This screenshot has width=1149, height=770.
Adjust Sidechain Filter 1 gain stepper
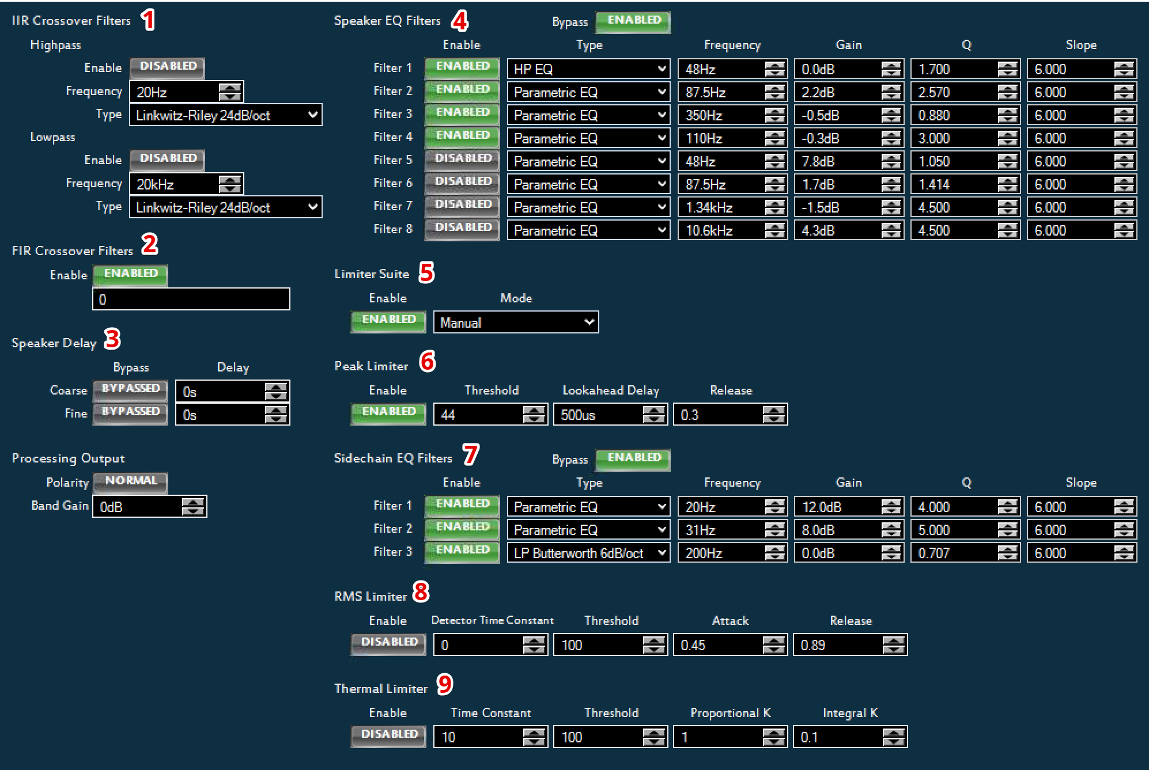(891, 506)
